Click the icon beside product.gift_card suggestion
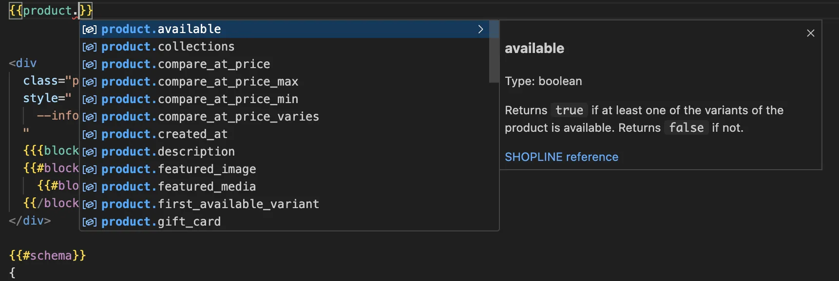The image size is (839, 281). [x=89, y=222]
